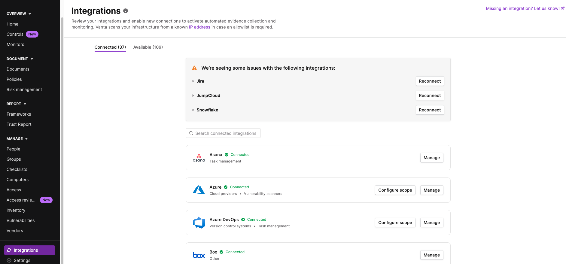Open Home in the sidebar
The image size is (566, 264).
tap(13, 24)
